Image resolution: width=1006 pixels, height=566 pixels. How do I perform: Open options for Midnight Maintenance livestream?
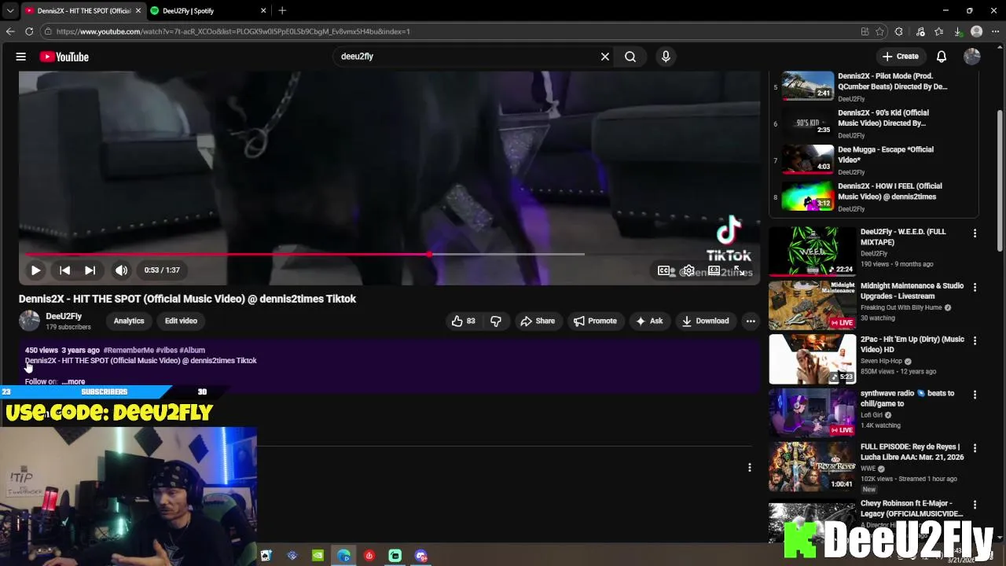[975, 288]
